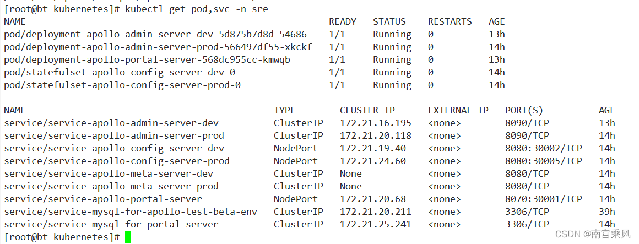Click service-apollo-portal-server service name
The image size is (639, 244).
pos(102,199)
